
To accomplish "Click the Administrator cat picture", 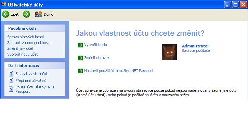I will coord(169,52).
